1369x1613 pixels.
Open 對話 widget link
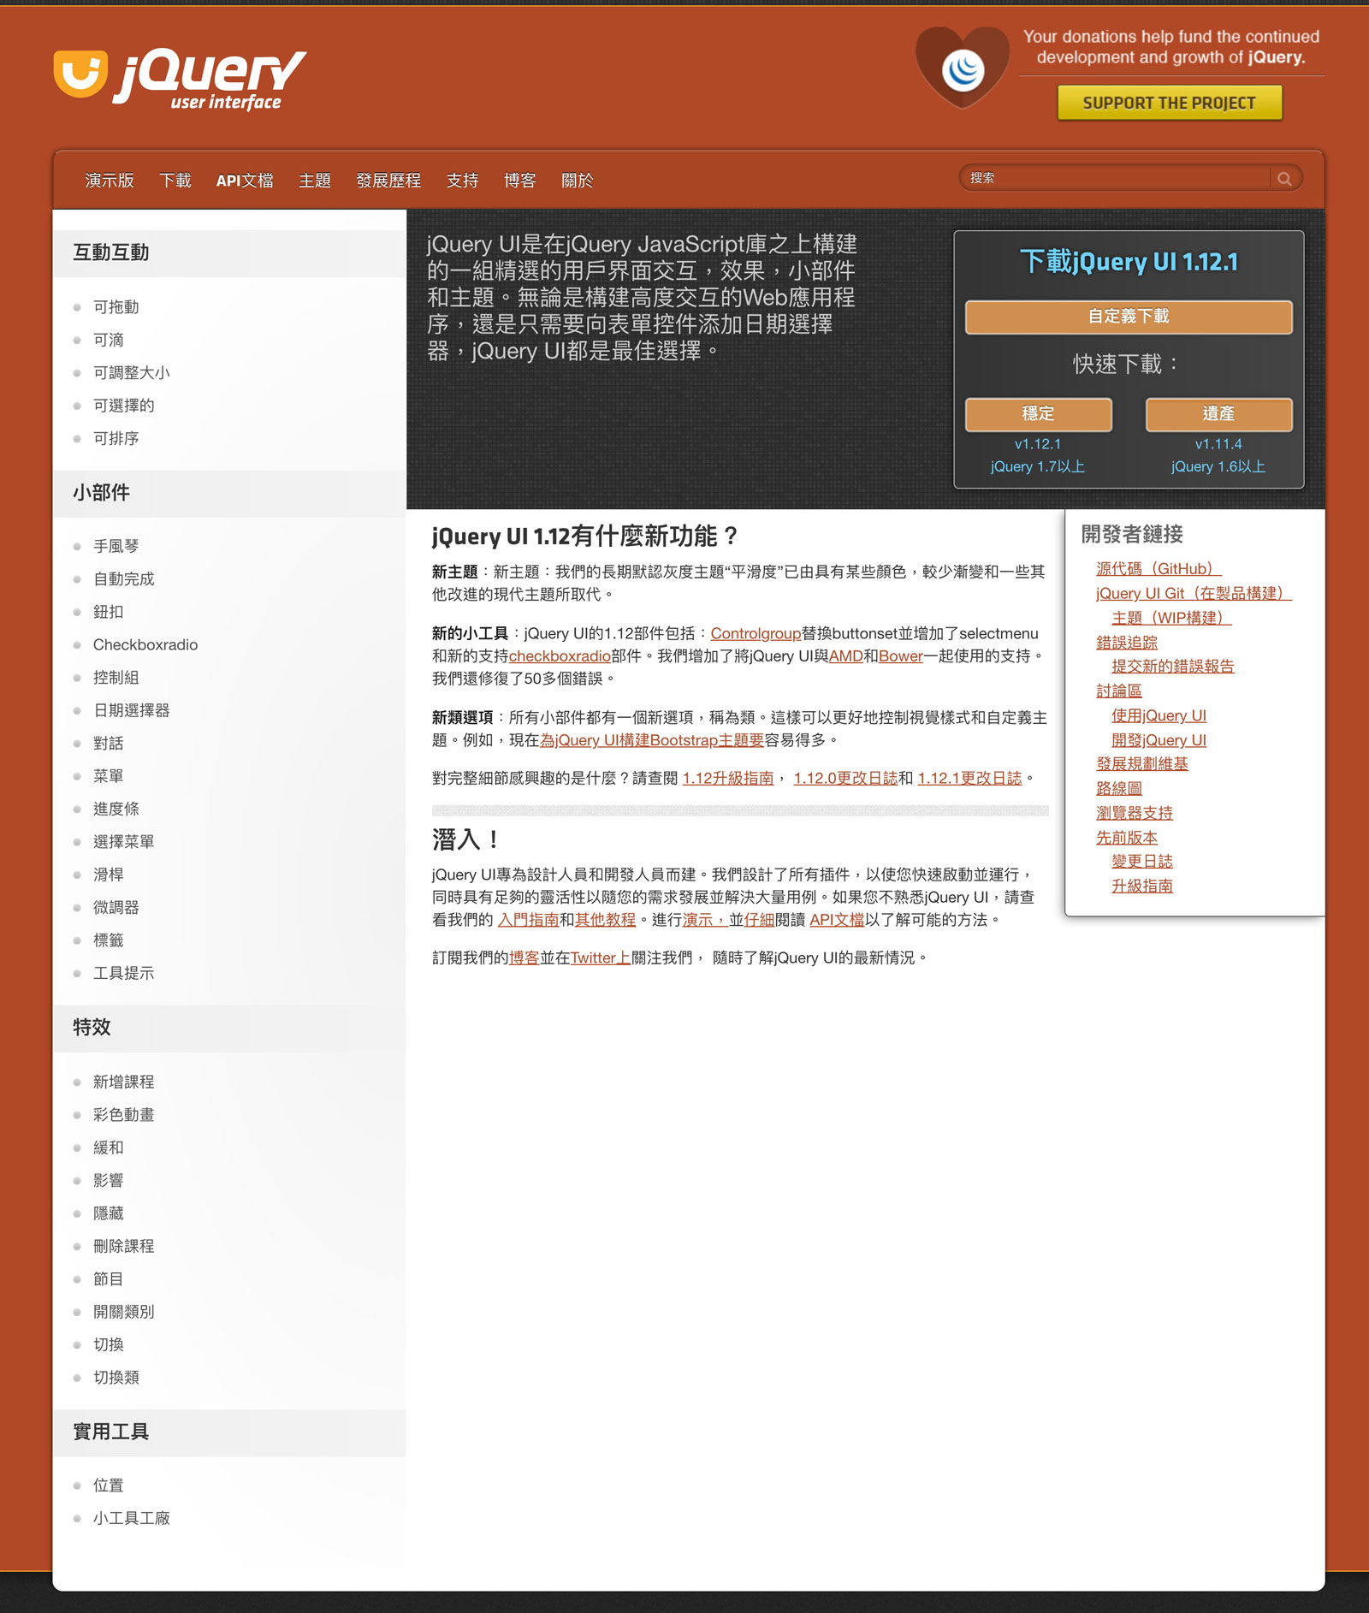coord(109,744)
